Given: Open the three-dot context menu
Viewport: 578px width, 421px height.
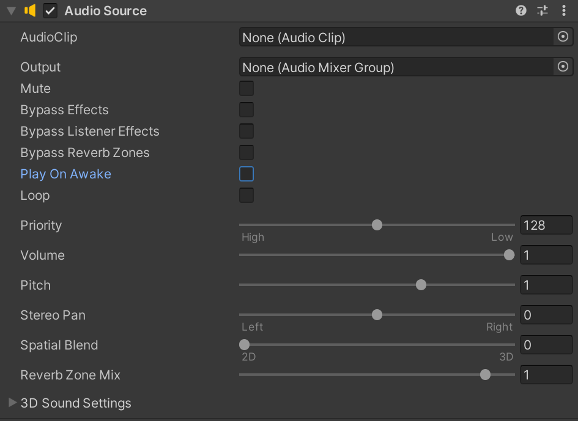Looking at the screenshot, I should [x=564, y=10].
